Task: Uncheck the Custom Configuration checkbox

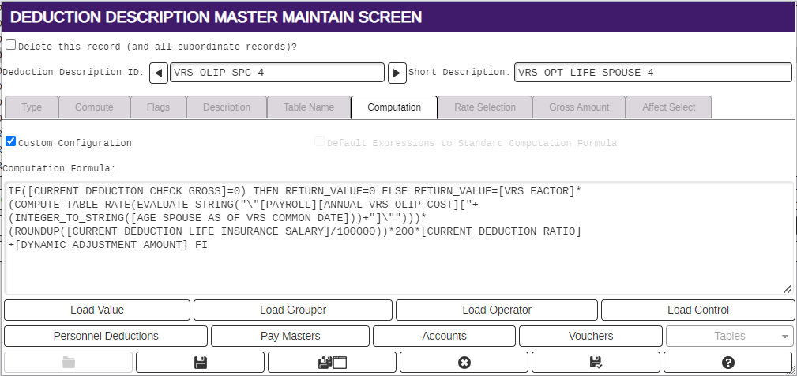Action: [11, 141]
